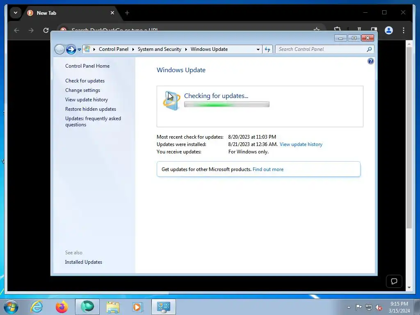
Task: Maximize the Windows Update window
Action: [354, 38]
